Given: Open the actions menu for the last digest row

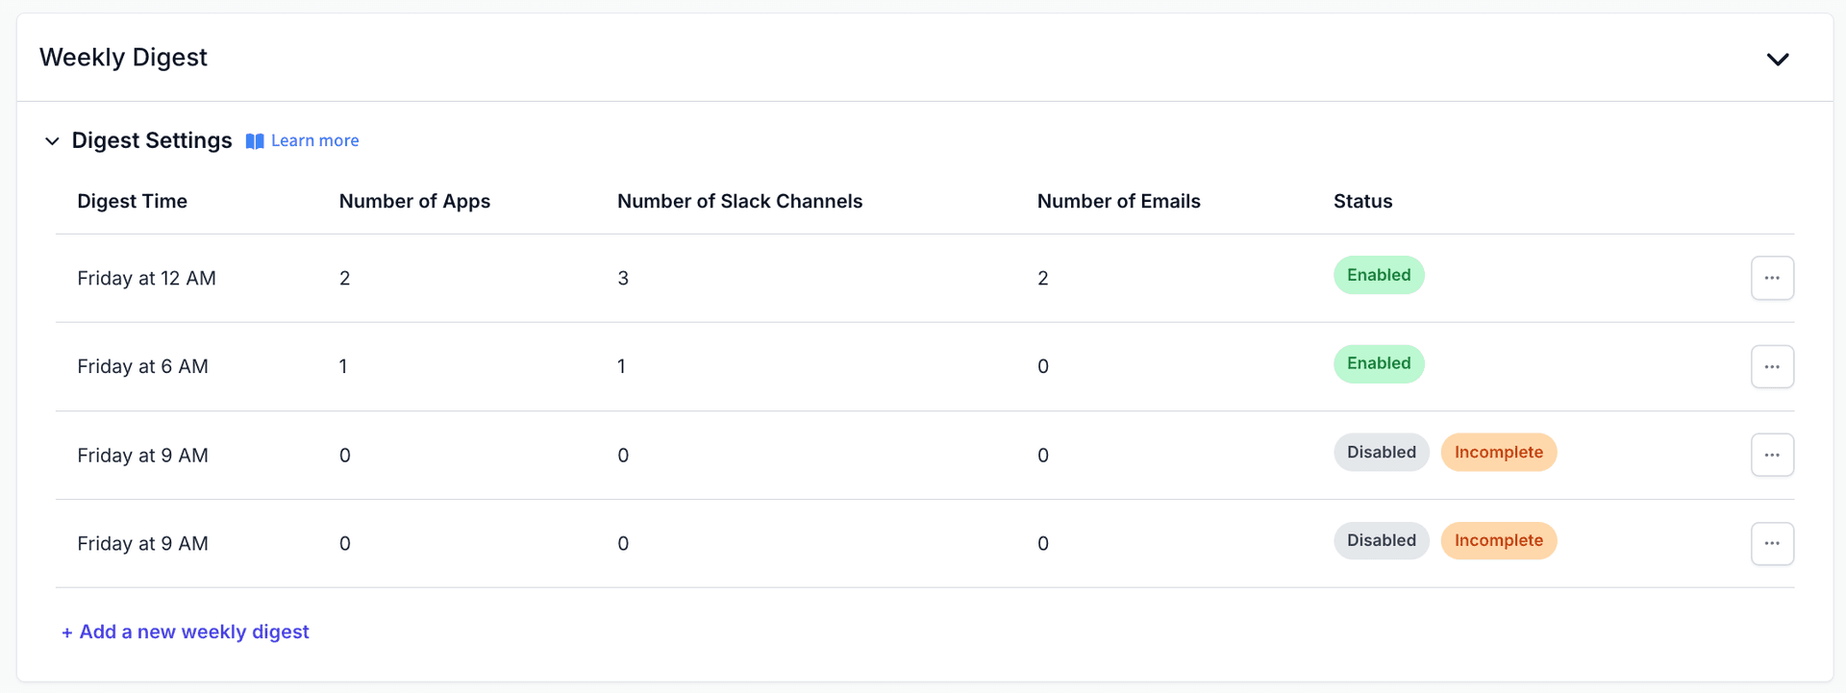Looking at the screenshot, I should (x=1772, y=543).
